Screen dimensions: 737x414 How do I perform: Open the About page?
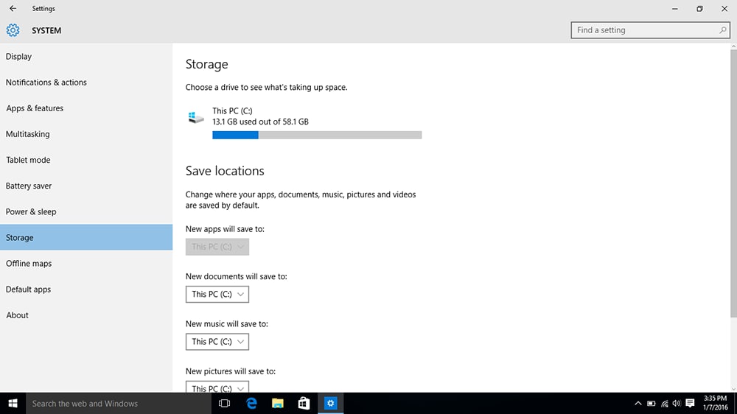point(86,315)
